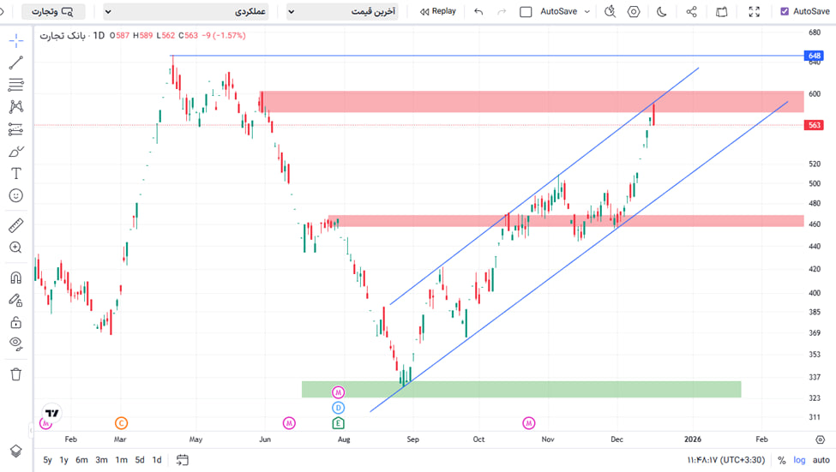
Task: Click the 563 current price label
Action: [815, 125]
